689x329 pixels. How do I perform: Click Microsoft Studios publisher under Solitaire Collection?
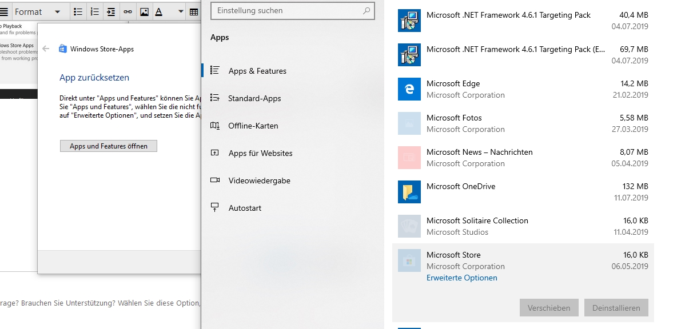pos(457,232)
